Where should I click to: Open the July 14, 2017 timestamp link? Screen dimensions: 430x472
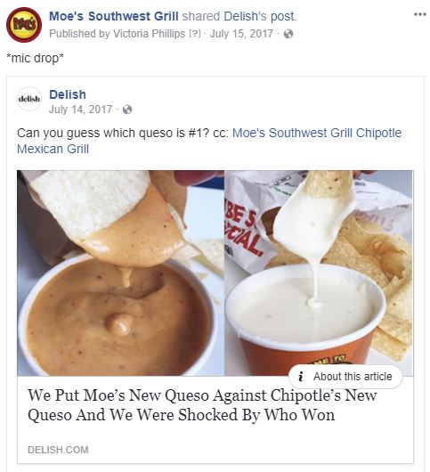point(81,110)
